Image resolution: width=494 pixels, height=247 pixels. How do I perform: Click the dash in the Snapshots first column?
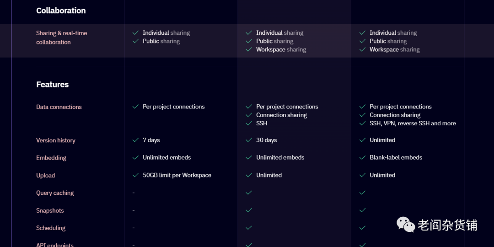point(134,210)
